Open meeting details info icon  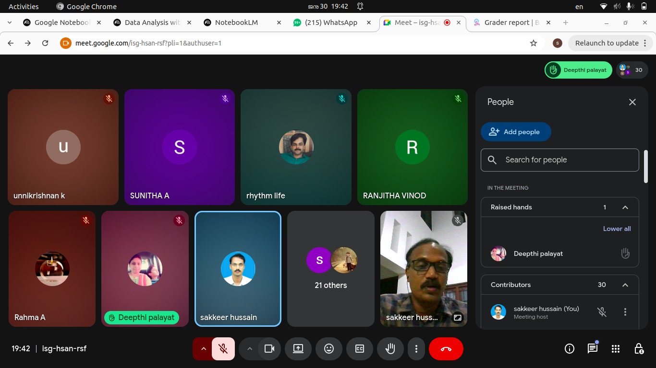point(570,349)
